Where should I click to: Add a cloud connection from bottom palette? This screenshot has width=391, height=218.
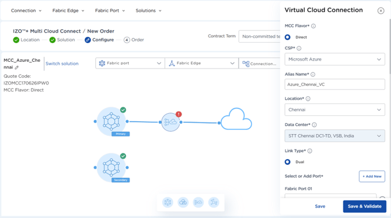coord(183,202)
